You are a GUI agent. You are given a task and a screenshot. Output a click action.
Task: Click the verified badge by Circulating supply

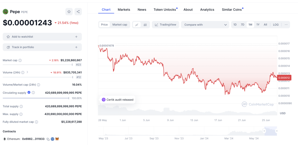tap(29, 92)
